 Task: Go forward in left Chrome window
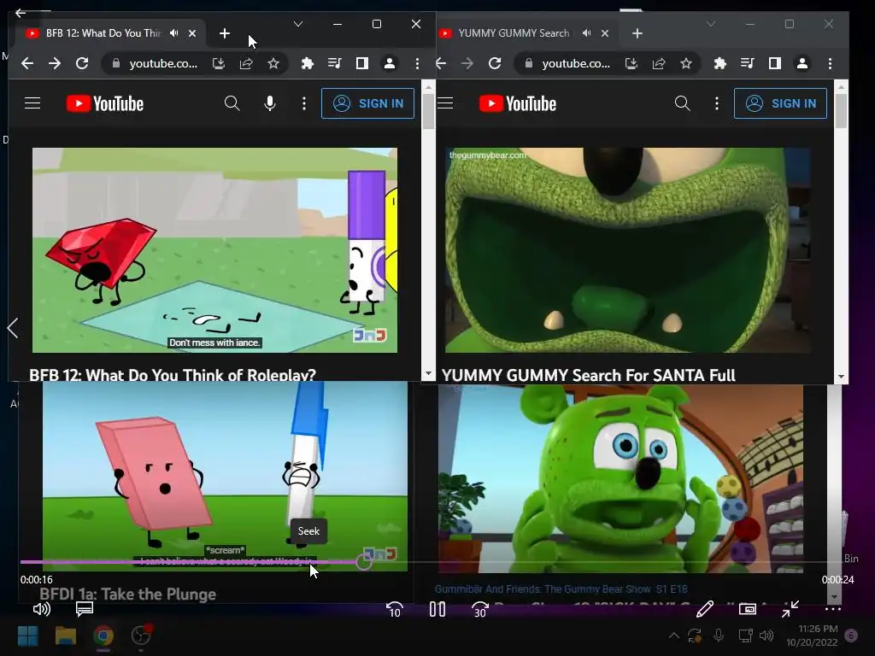coord(55,63)
